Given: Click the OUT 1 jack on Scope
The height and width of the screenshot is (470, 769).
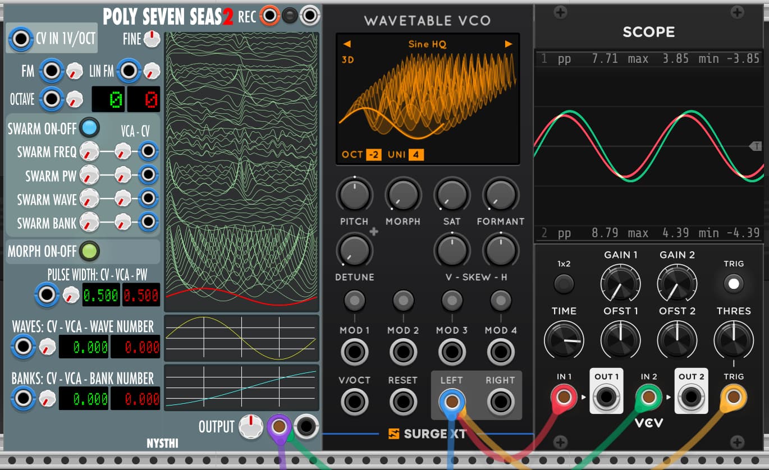Looking at the screenshot, I should pos(606,398).
